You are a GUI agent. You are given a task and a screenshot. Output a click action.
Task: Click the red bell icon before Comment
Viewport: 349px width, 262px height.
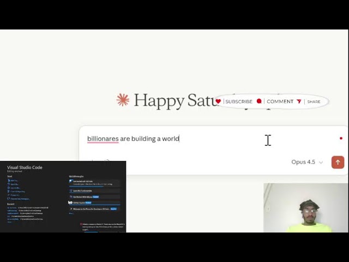coord(259,102)
